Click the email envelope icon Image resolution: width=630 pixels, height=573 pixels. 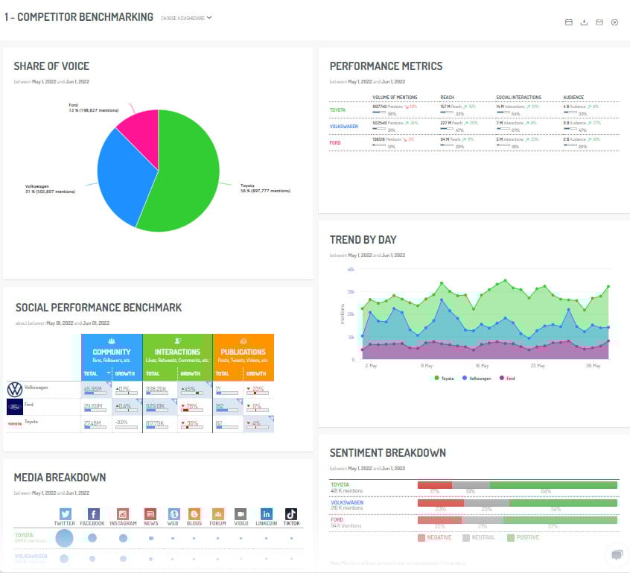click(x=599, y=22)
